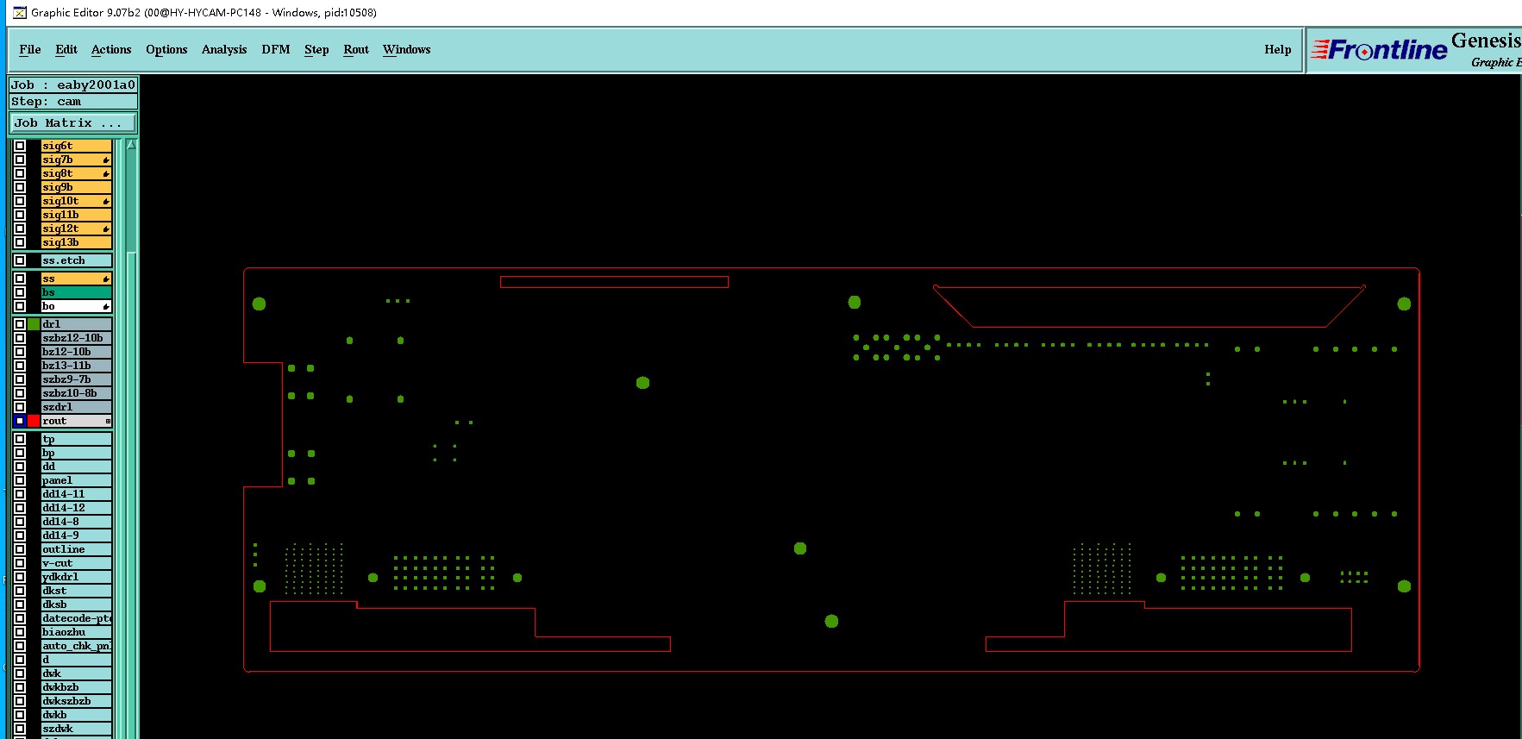Open the Help menu
1522x739 pixels.
(x=1278, y=50)
